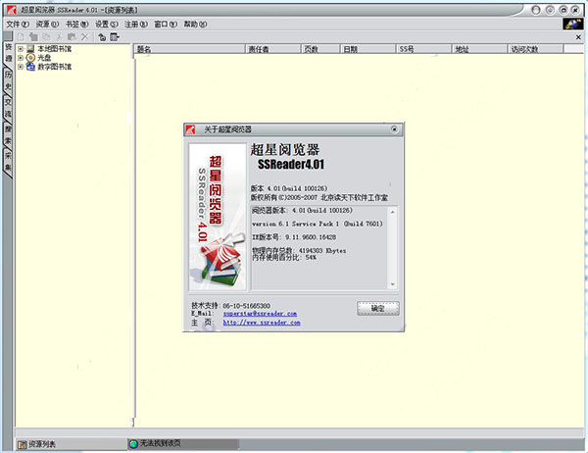Click the 技术支持 phone number text
Viewport: 588px width, 453px height.
click(246, 306)
